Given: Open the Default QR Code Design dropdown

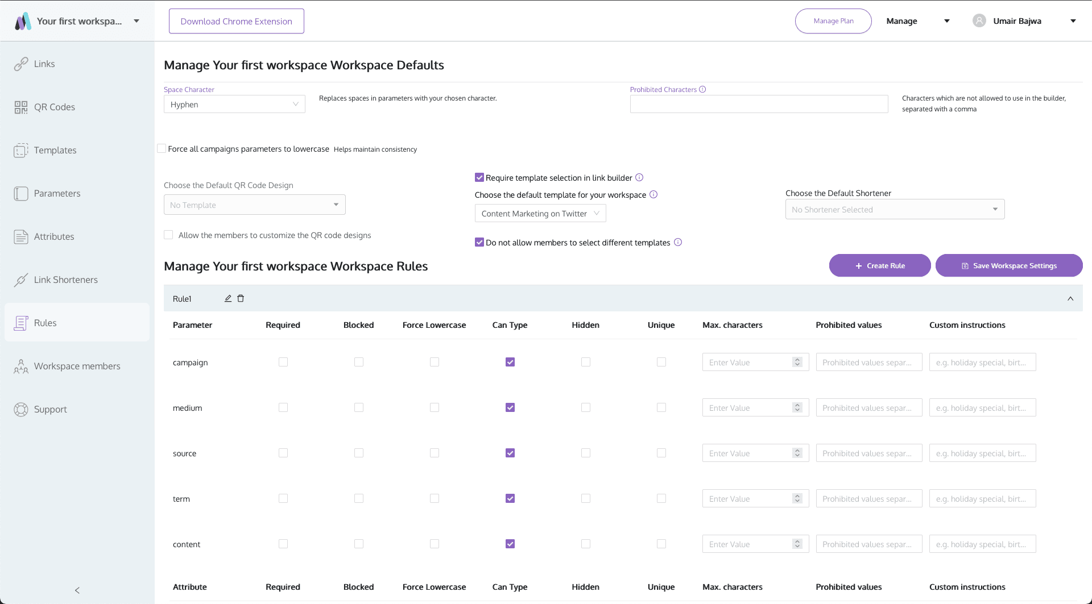Looking at the screenshot, I should tap(255, 205).
